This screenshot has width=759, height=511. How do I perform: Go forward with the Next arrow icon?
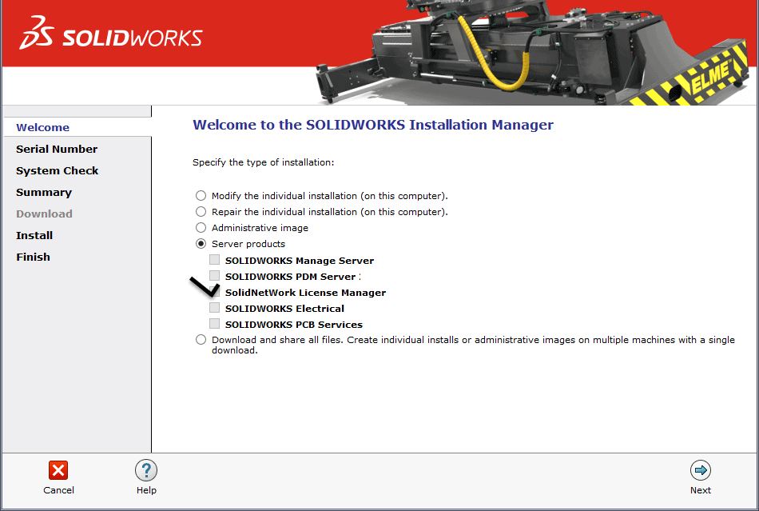tap(701, 470)
